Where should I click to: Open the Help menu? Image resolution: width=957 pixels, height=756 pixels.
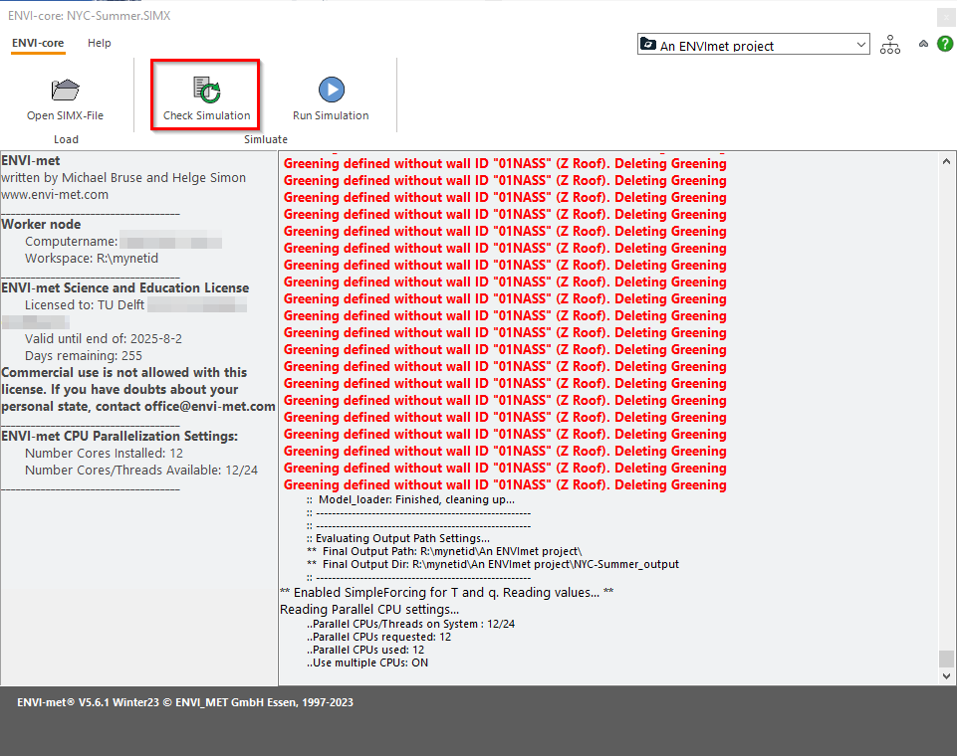99,43
